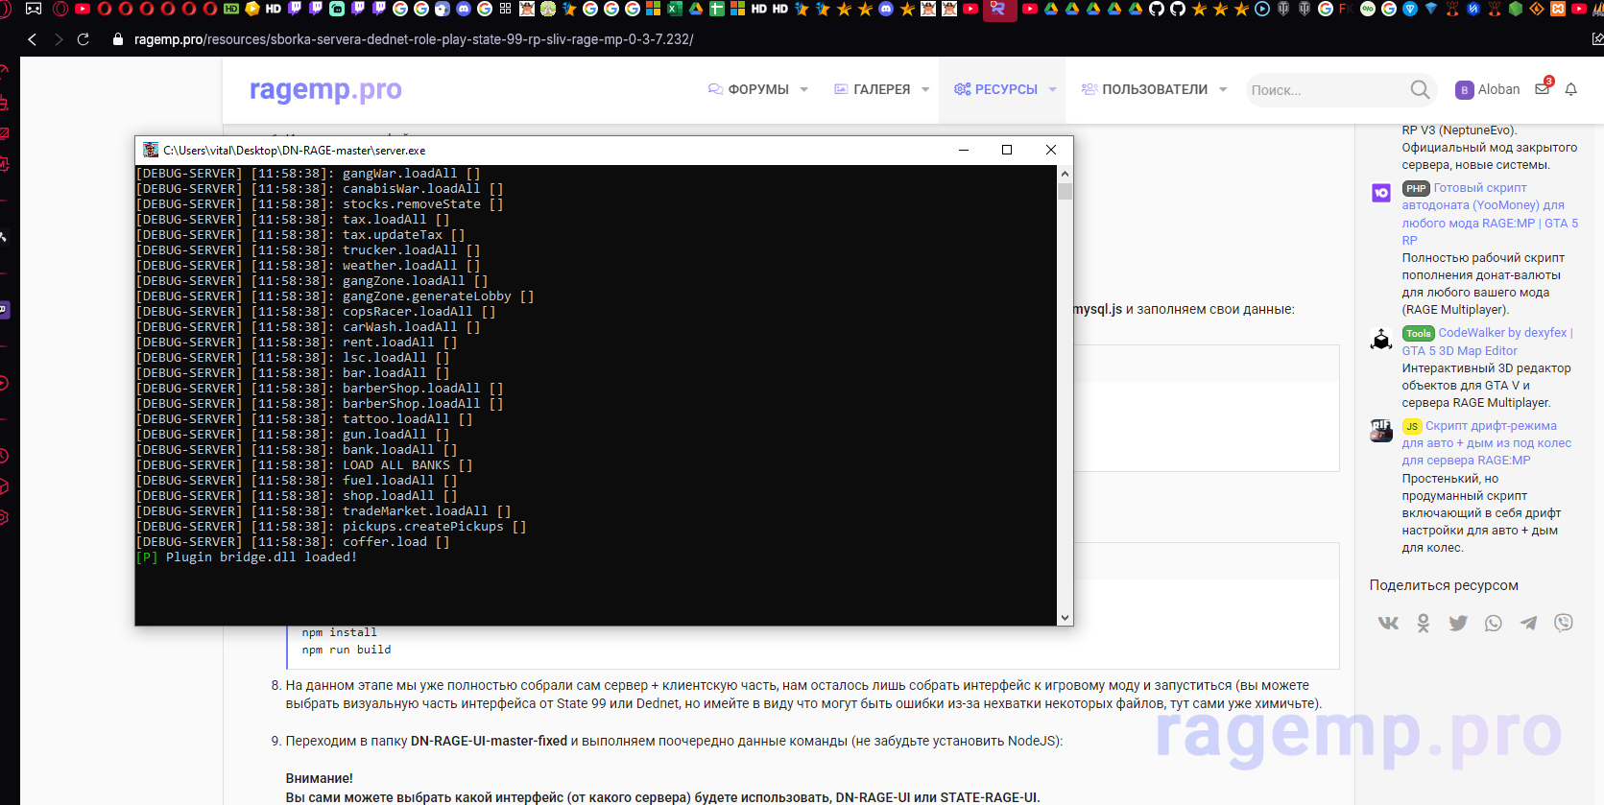This screenshot has height=805, width=1604.
Task: Share the resource via VK icon
Action: click(1388, 623)
